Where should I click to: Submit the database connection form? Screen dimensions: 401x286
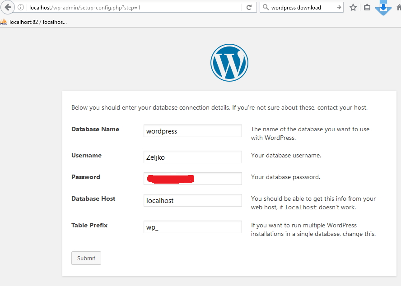pyautogui.click(x=86, y=258)
